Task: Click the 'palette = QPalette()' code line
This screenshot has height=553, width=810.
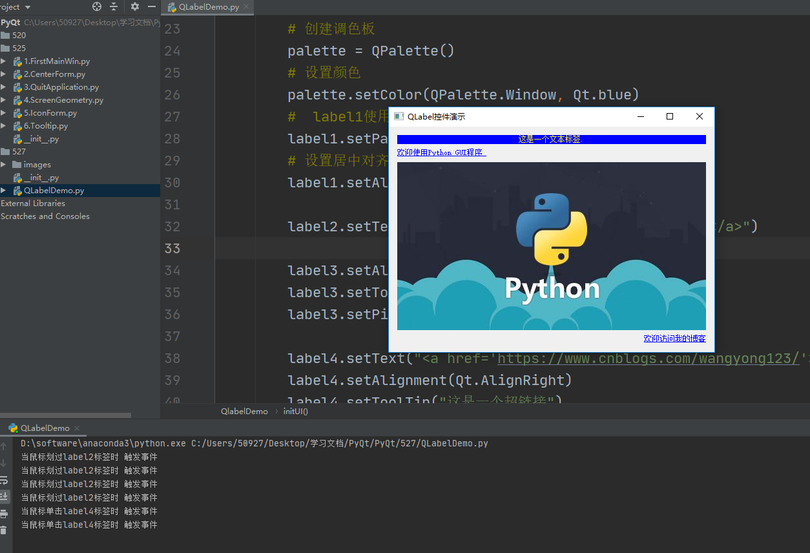Action: (371, 51)
